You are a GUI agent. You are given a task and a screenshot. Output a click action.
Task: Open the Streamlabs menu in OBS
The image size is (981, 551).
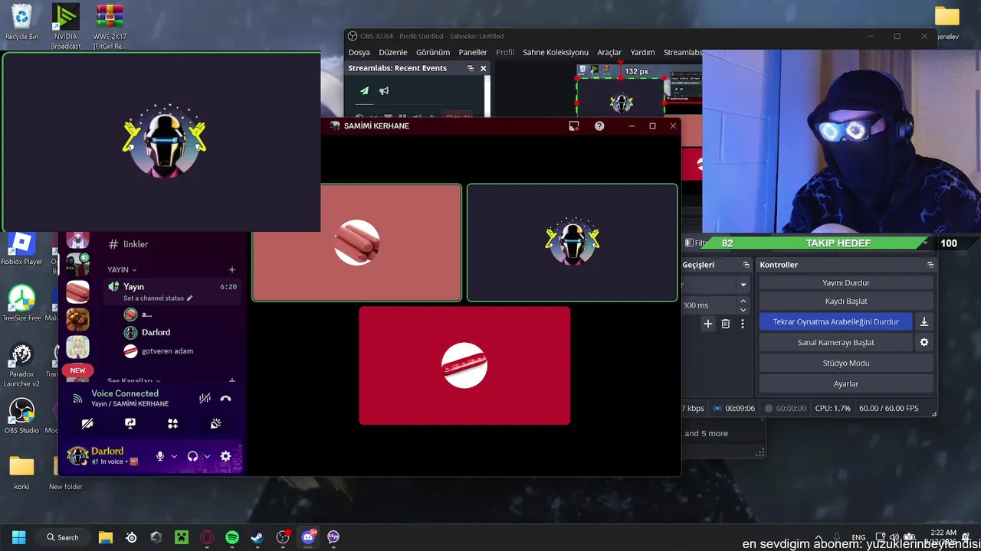point(682,52)
